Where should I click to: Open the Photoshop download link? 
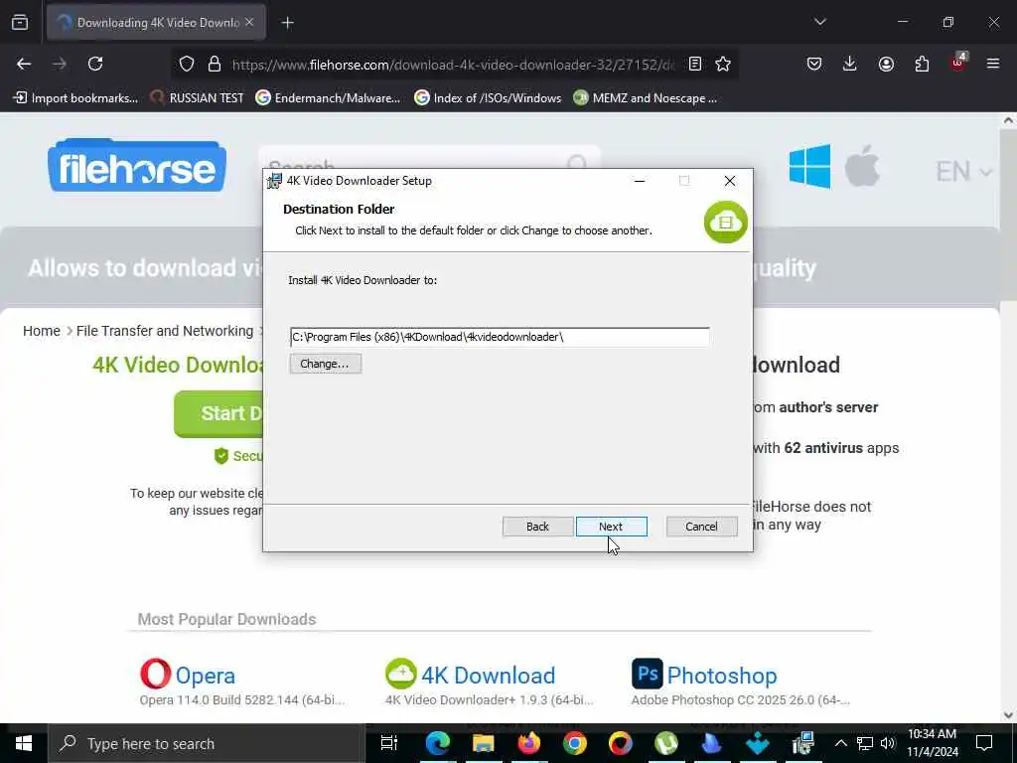(x=722, y=676)
